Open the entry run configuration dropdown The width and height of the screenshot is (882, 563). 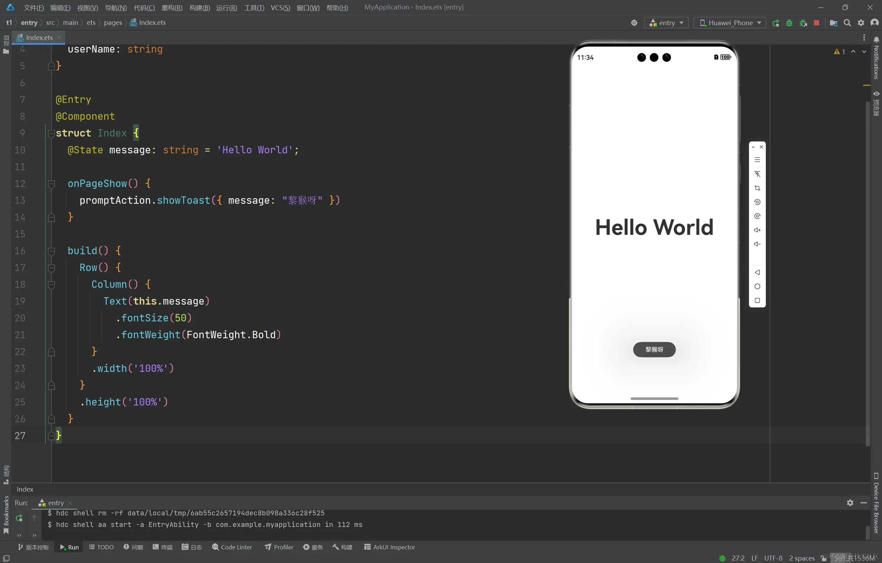pos(666,23)
